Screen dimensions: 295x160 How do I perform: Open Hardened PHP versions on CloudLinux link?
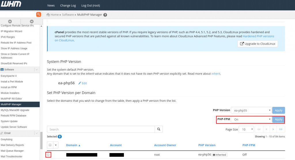point(258,36)
